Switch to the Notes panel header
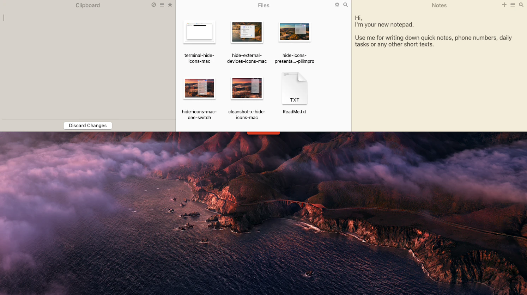The width and height of the screenshot is (527, 295). tap(439, 5)
